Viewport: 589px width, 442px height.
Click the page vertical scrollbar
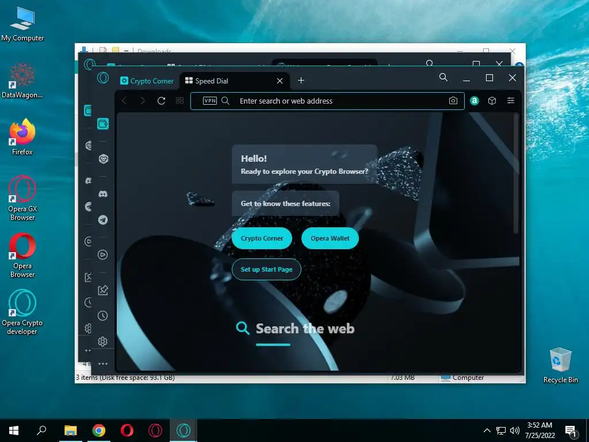(516, 173)
